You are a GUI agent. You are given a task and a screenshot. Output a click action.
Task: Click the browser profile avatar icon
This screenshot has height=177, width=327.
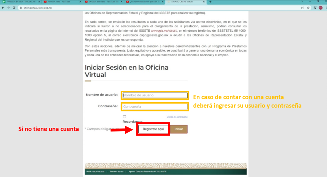320,7
